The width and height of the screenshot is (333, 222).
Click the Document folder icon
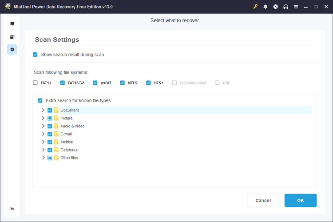[x=56, y=110]
